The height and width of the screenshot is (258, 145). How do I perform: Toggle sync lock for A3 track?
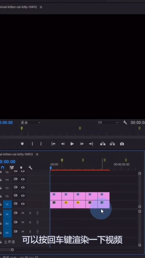(x=16, y=232)
